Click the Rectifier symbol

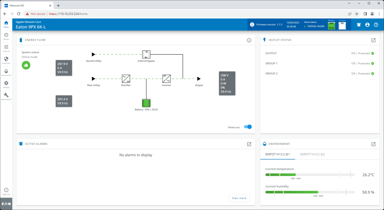(126, 79)
